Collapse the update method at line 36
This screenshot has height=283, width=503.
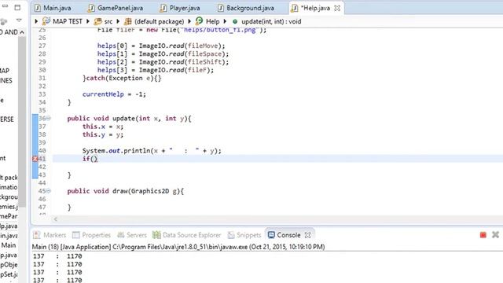(49, 118)
